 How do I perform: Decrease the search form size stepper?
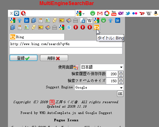tap(121, 83)
